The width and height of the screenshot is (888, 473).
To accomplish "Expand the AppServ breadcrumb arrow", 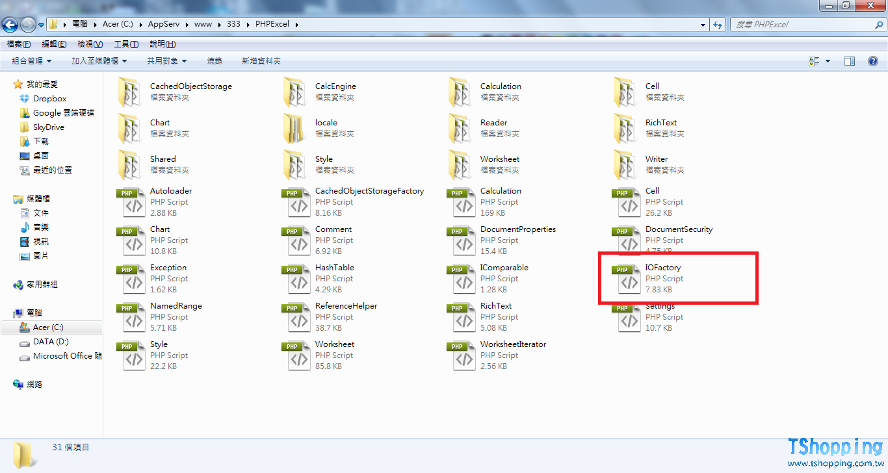I will coord(189,24).
